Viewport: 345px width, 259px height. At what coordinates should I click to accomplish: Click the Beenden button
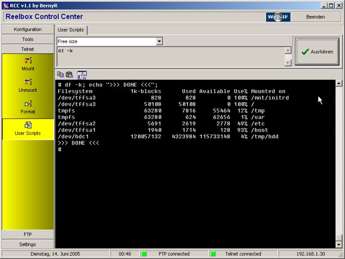(x=316, y=17)
